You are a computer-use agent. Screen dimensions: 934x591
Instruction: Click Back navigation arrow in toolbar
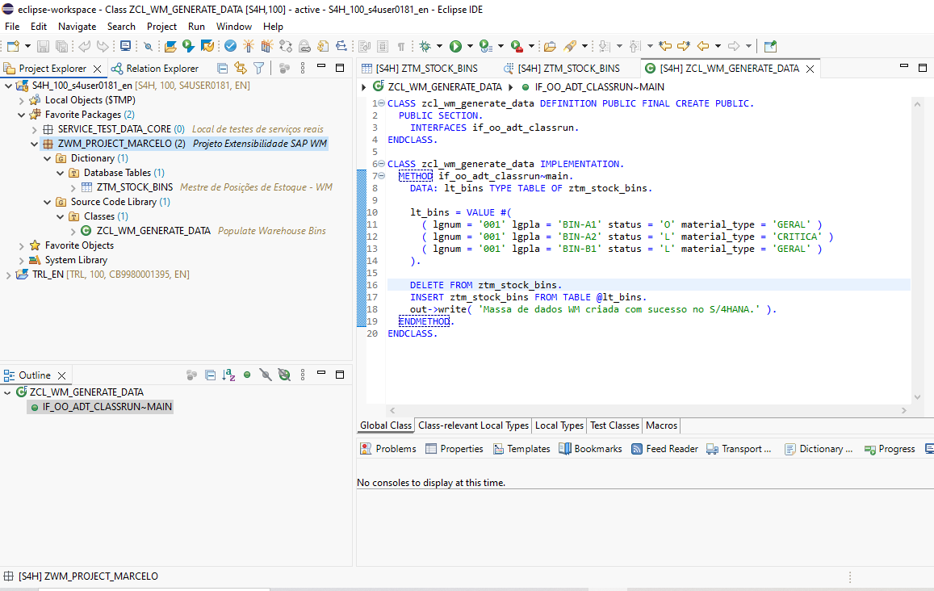coord(702,46)
